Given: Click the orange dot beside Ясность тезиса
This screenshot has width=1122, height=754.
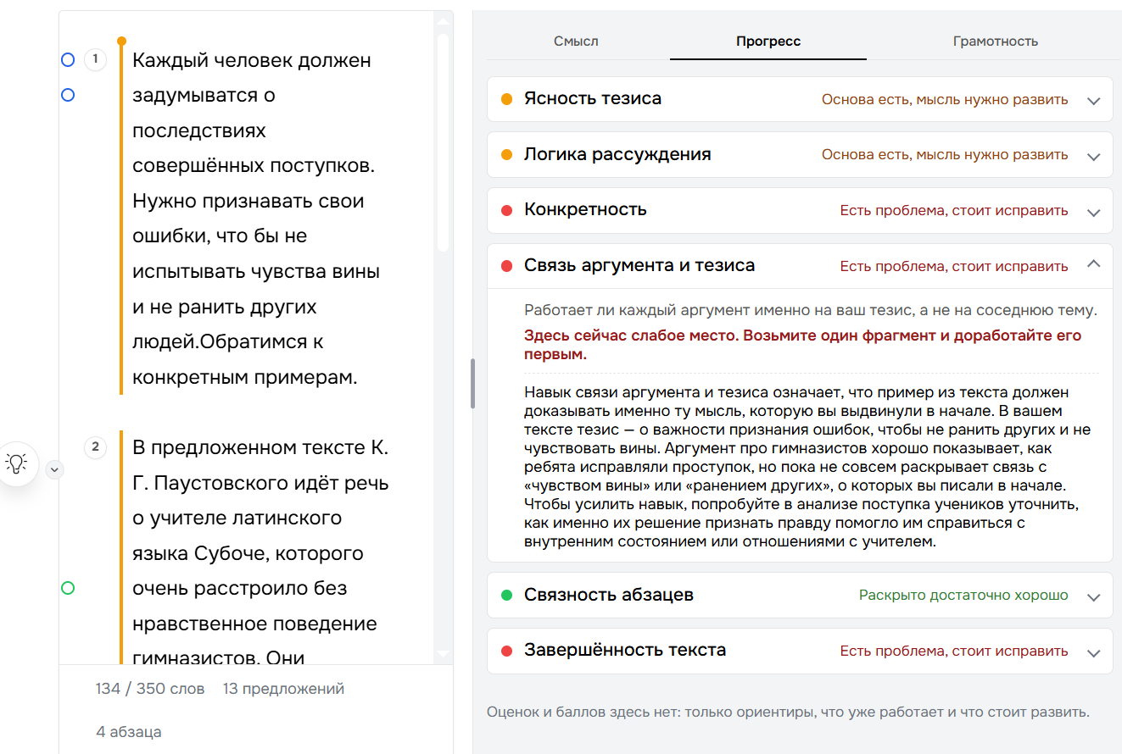Looking at the screenshot, I should tap(507, 99).
